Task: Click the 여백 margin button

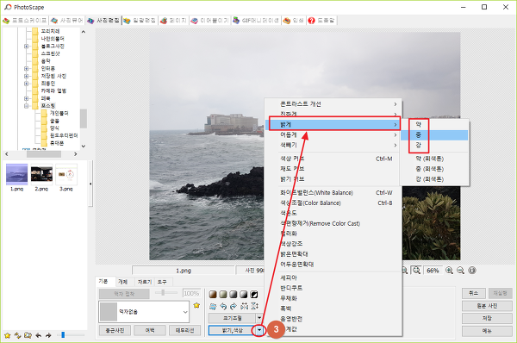Action: tap(150, 330)
